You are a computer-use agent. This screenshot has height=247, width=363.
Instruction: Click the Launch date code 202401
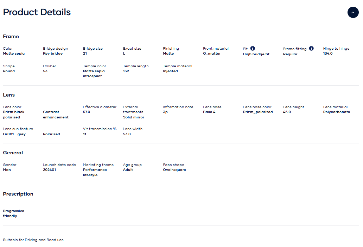(x=49, y=170)
